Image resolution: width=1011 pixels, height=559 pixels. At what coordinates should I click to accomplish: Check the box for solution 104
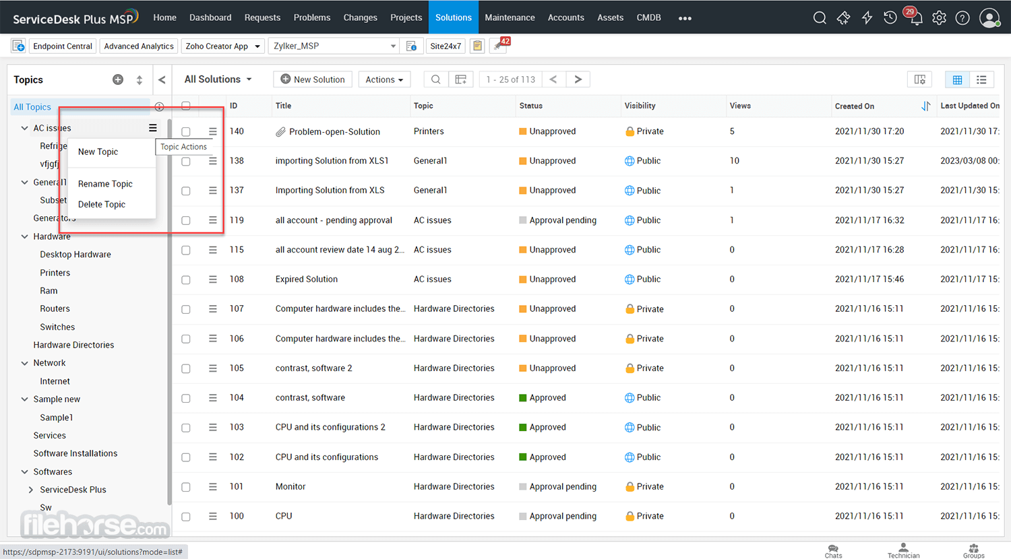(x=186, y=398)
